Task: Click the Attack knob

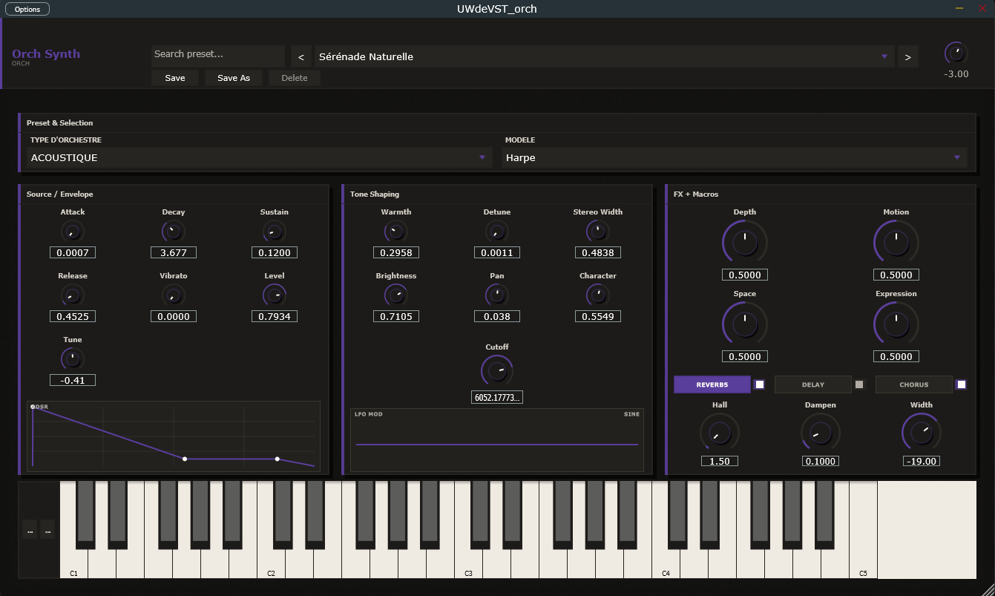Action: tap(73, 232)
